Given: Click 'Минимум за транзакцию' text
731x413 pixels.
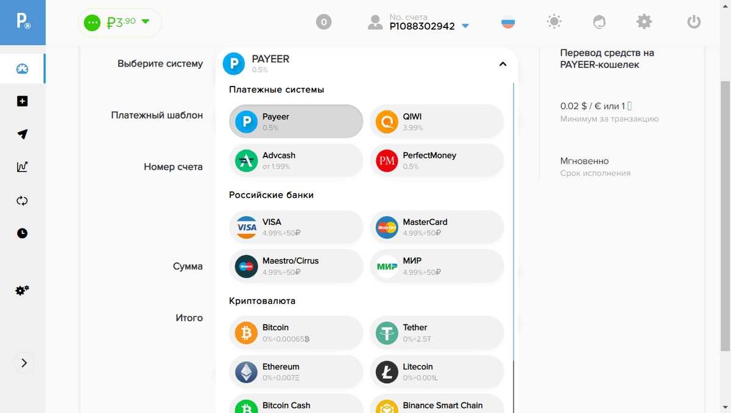Looking at the screenshot, I should (609, 119).
